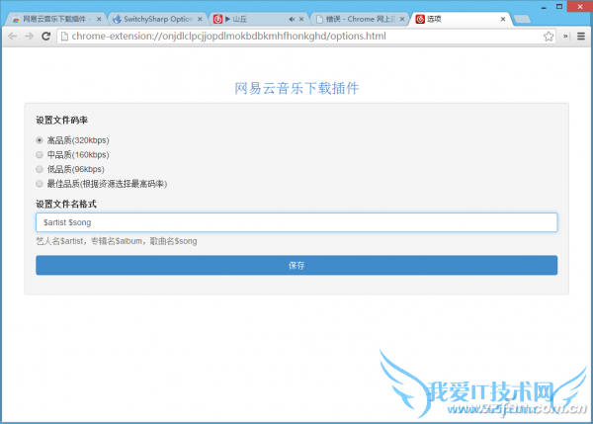This screenshot has height=424, width=593.
Task: Click the 设置文件名格式 section label
Action: coord(66,205)
